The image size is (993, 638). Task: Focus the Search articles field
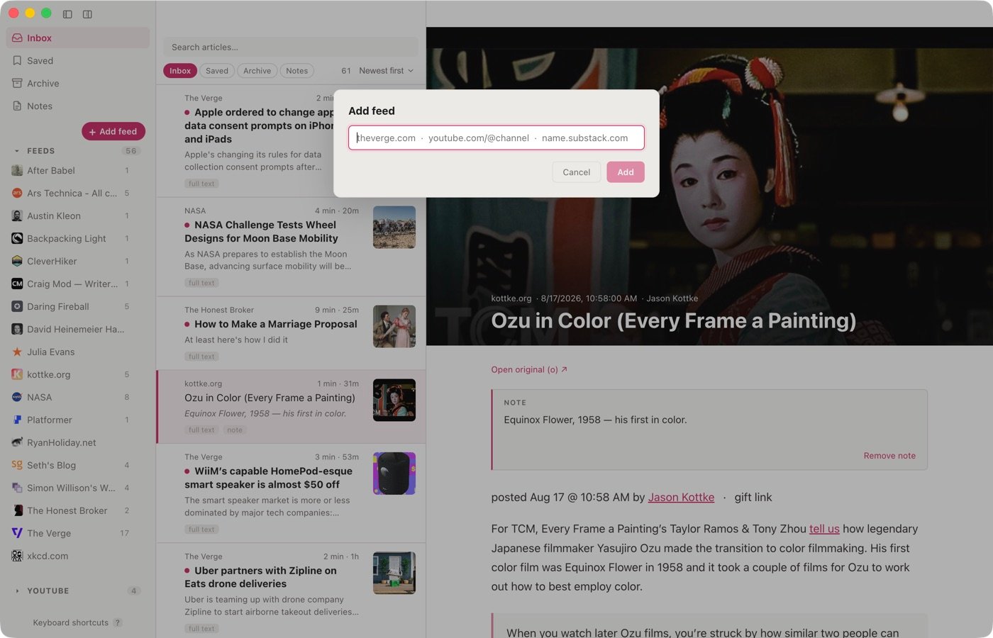coord(291,47)
